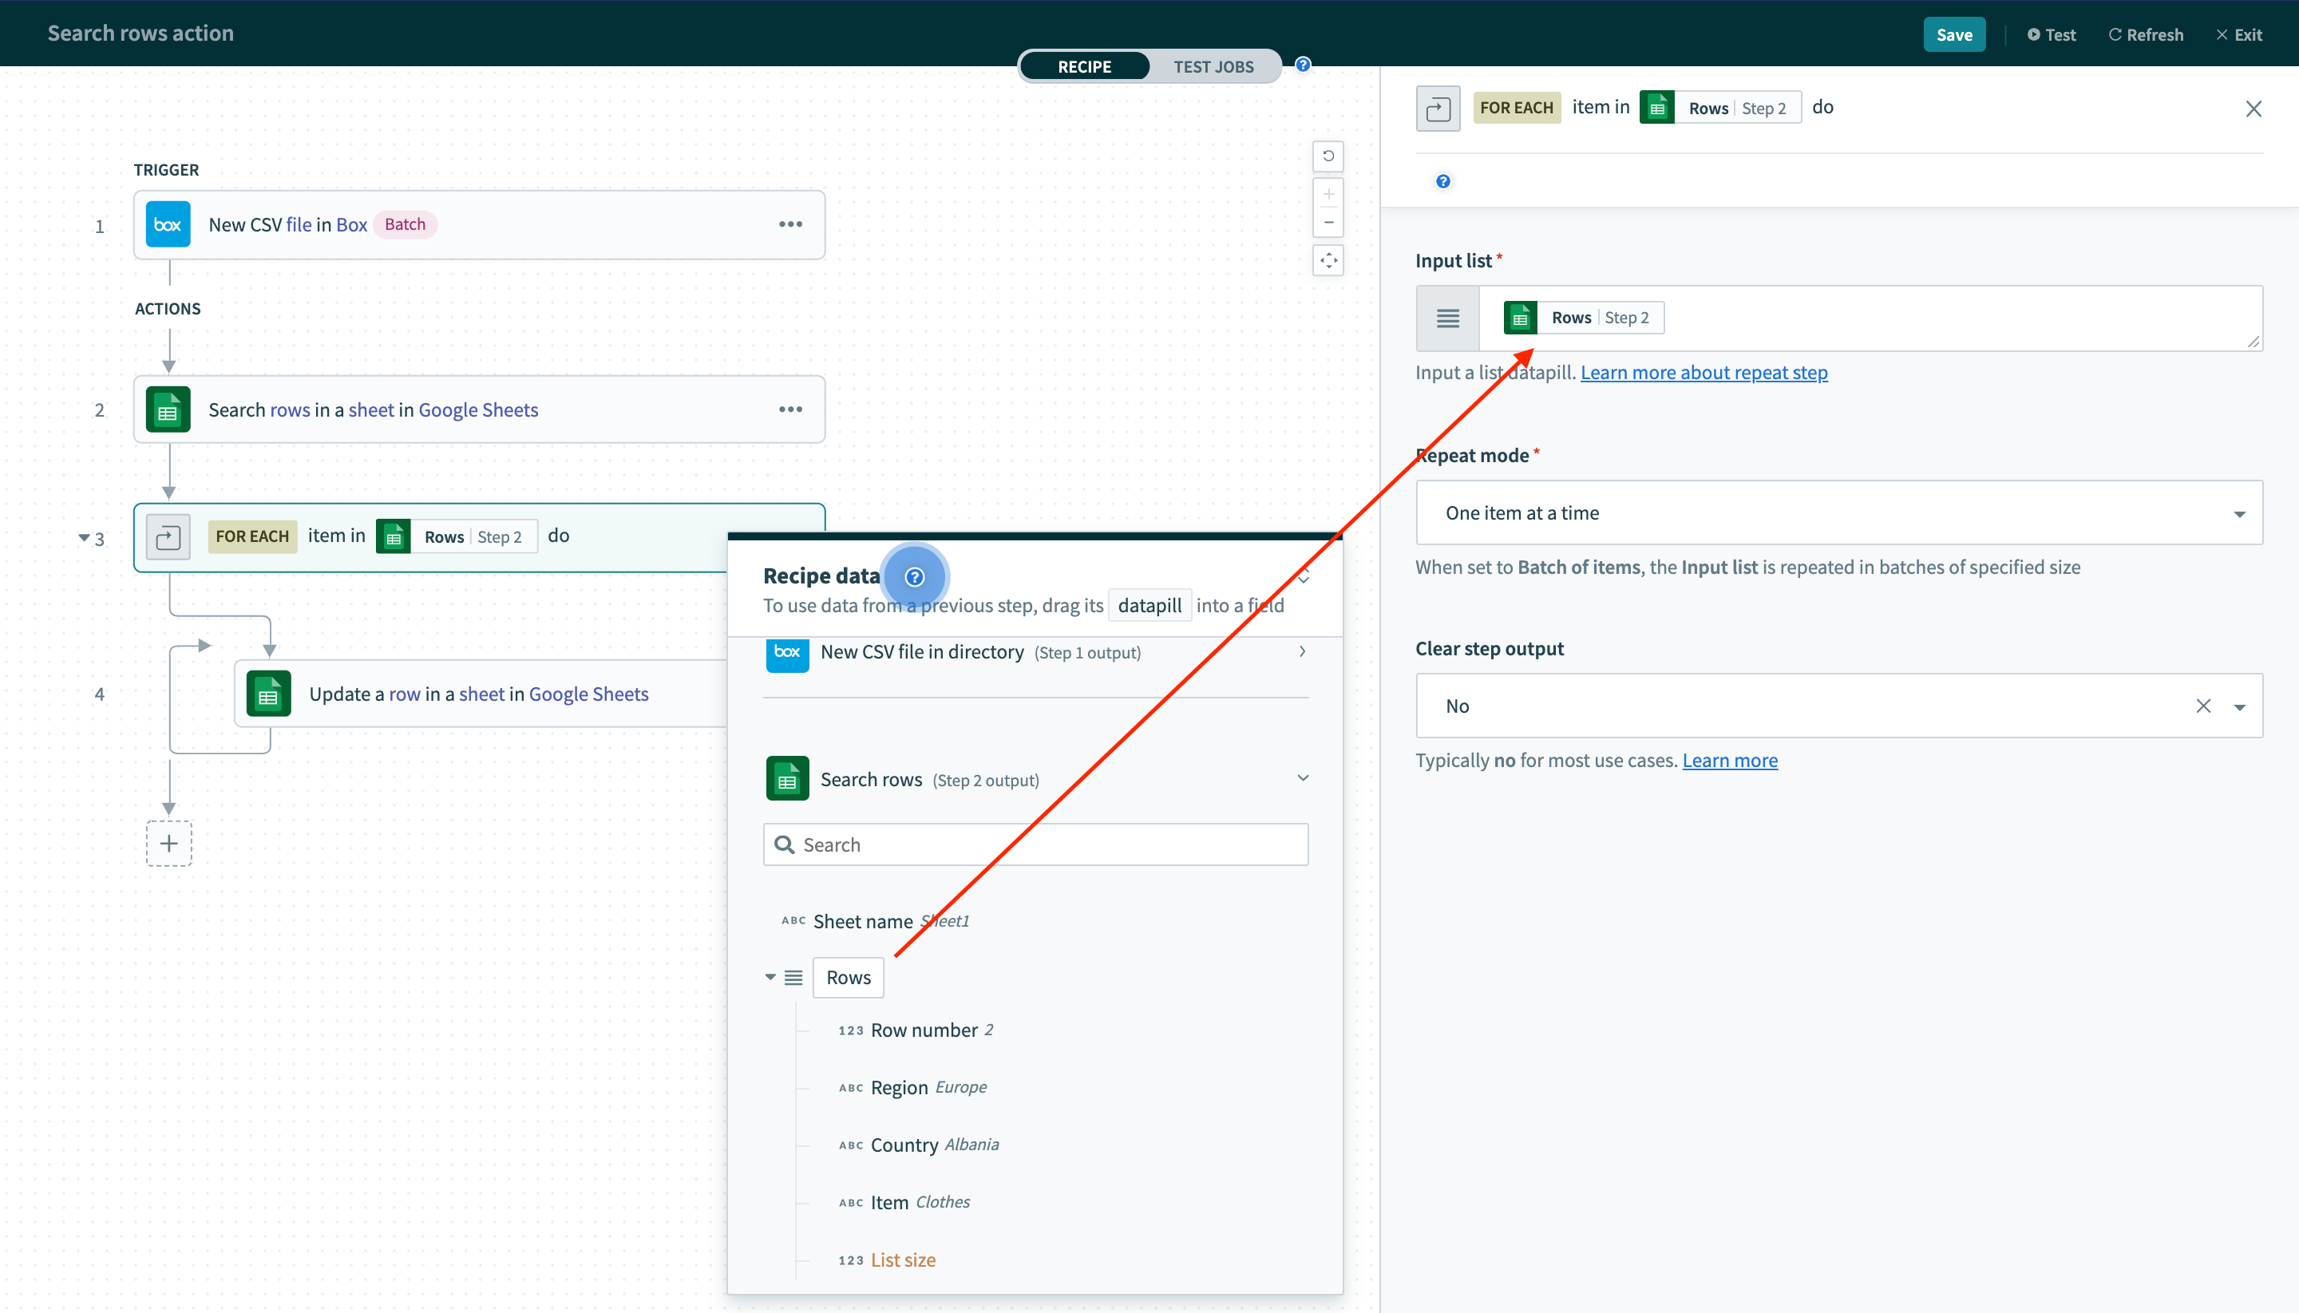
Task: Click the Google Sheets icon on Update a row step
Action: coord(268,694)
